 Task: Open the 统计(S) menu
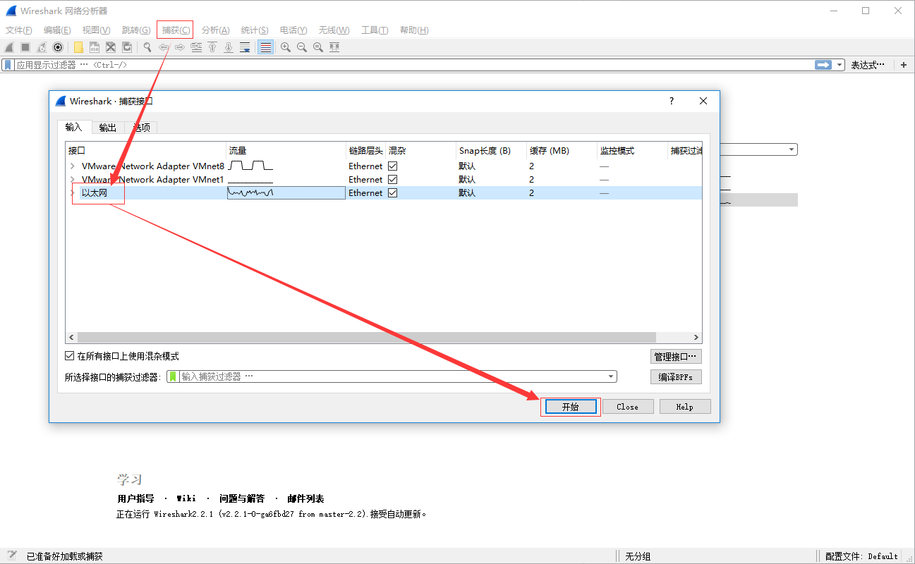tap(255, 30)
